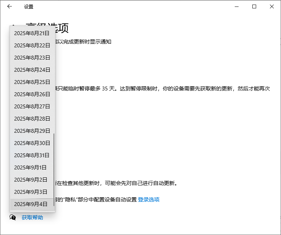Choose 2025年8月25日 from the list
The height and width of the screenshot is (235, 281).
click(x=32, y=82)
